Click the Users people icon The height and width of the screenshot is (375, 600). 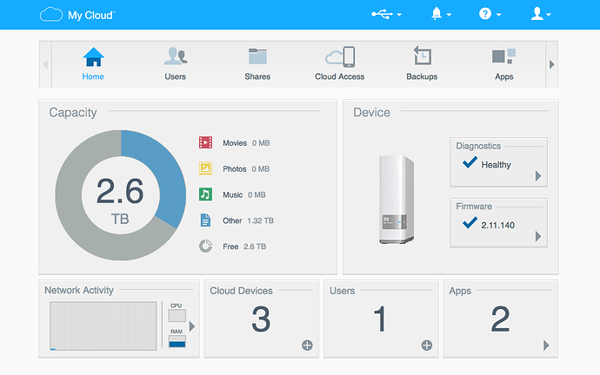click(x=176, y=56)
